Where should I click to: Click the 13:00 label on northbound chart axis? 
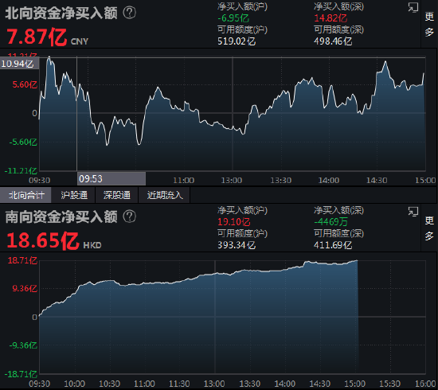pos(232,181)
